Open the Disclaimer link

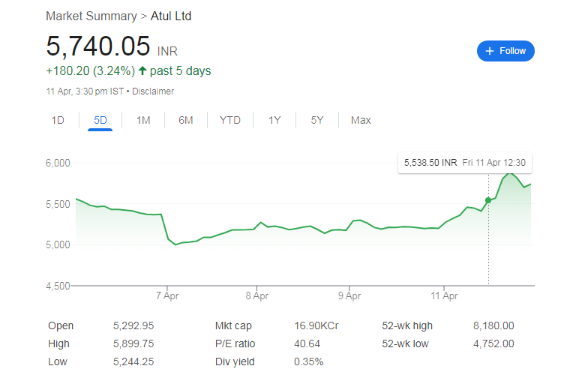pyautogui.click(x=155, y=91)
